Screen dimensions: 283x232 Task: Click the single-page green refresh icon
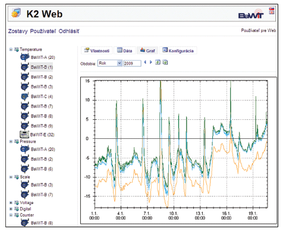(158, 62)
